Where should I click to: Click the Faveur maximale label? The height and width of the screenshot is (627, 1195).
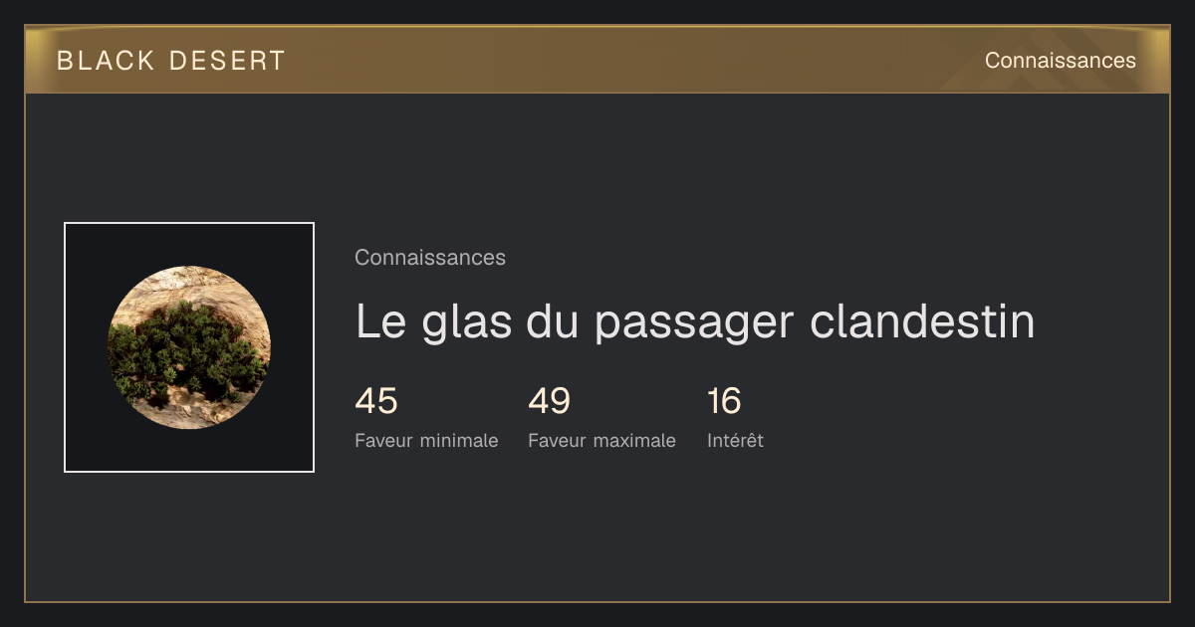pos(601,440)
